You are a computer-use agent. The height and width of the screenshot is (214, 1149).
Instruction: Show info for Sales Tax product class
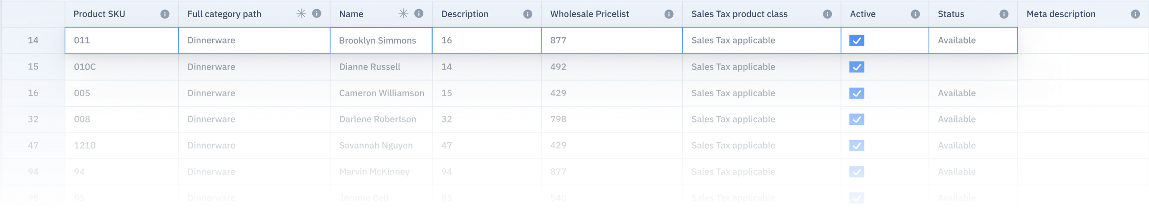point(827,14)
